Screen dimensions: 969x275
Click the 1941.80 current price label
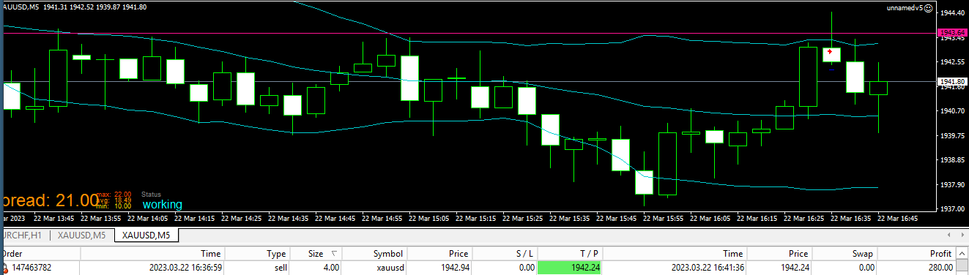[x=953, y=81]
